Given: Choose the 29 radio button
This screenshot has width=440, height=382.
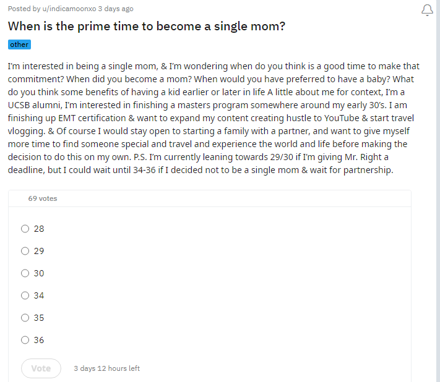Looking at the screenshot, I should pos(25,251).
